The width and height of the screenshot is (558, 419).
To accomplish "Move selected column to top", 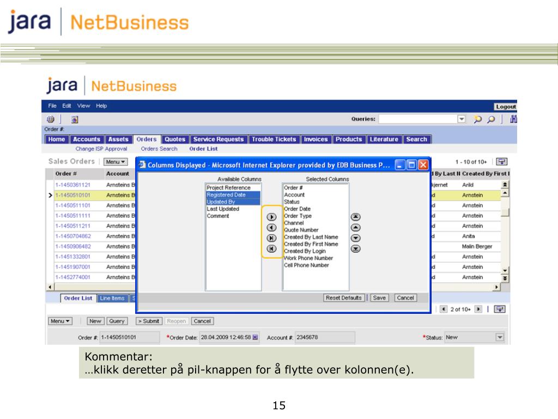I will (x=355, y=217).
